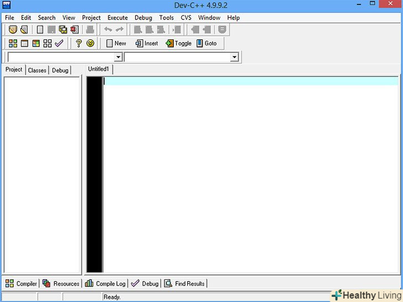The image size is (403, 302).
Task: Close the file with the red X page icon
Action: click(75, 29)
